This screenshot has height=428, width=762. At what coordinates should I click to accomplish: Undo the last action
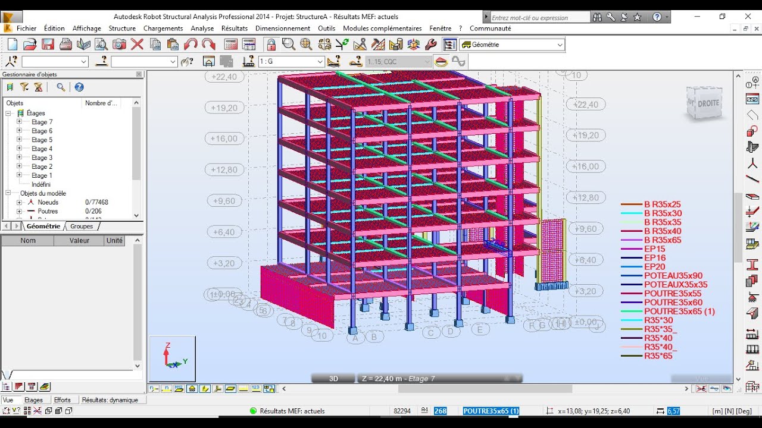tap(191, 45)
